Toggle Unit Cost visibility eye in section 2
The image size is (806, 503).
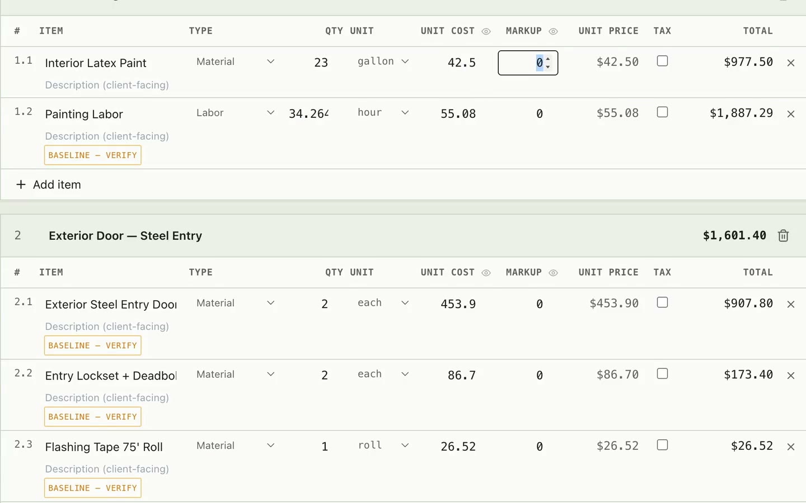[486, 273]
